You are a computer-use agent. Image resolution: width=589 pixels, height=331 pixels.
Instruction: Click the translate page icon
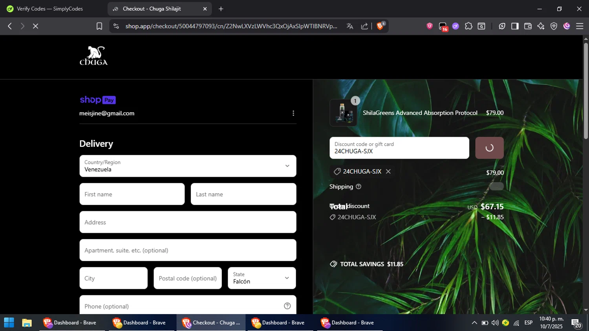coord(350,26)
